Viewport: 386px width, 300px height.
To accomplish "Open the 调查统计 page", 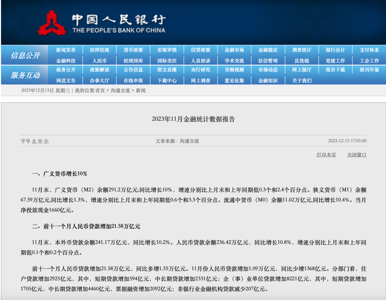I will point(302,50).
